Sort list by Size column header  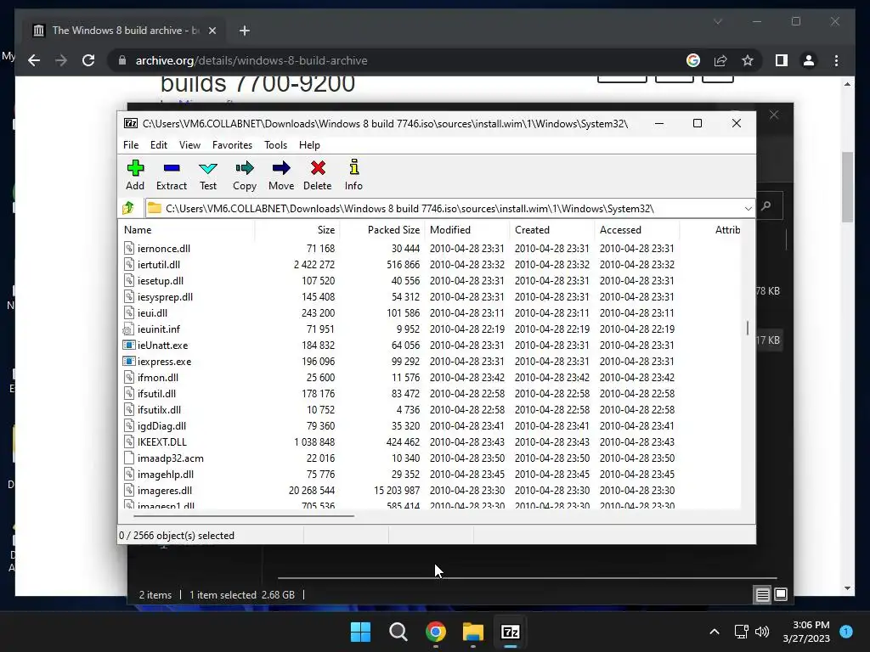pyautogui.click(x=297, y=229)
